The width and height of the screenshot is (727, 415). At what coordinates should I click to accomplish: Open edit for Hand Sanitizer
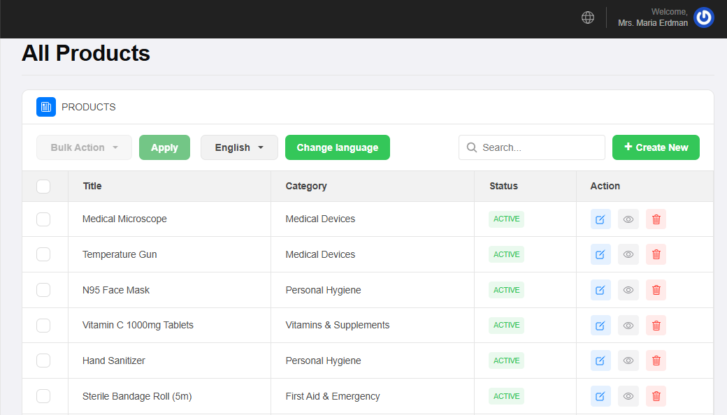(x=600, y=361)
